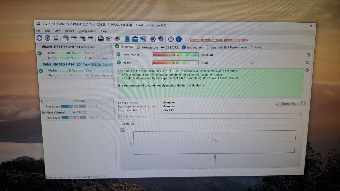This screenshot has height=191, width=340.
Task: Select the D: [New Volume] partition row
Action: coord(77,115)
